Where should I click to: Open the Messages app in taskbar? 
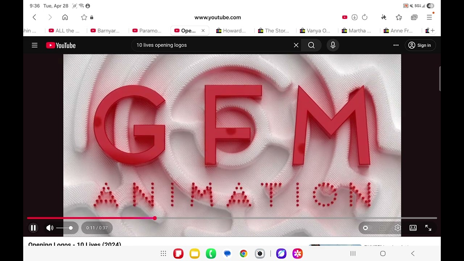click(x=227, y=253)
